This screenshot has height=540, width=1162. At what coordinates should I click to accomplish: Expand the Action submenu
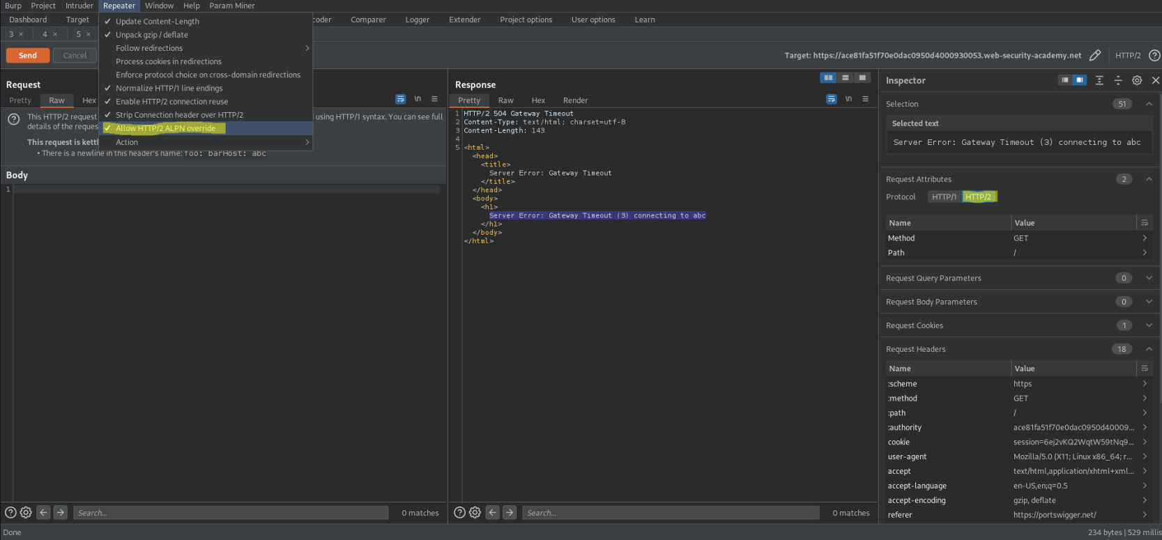pos(206,142)
